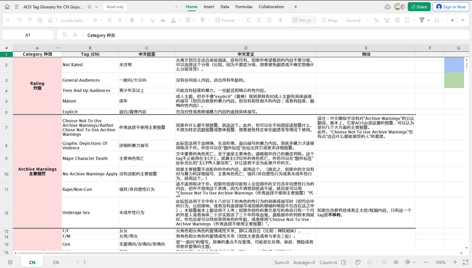The height and width of the screenshot is (268, 472).
Task: Open the Format dropdown
Action: pyautogui.click(x=227, y=20)
